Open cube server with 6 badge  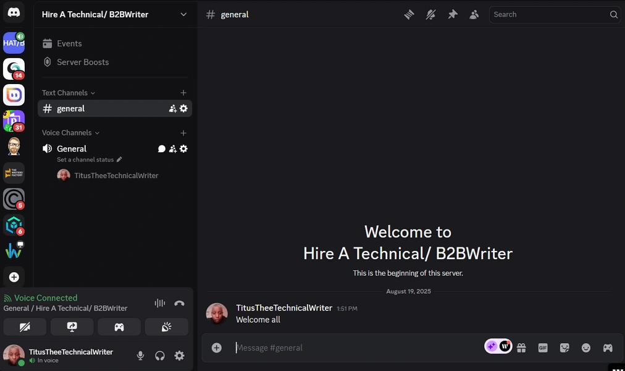(14, 225)
